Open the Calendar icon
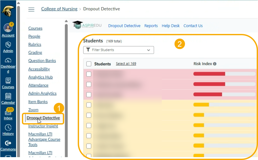This screenshot has width=258, height=160. click(8, 96)
